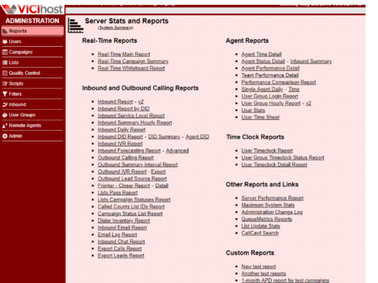378x283 pixels.
Task: Open the DID Summary link
Action: coord(164,137)
